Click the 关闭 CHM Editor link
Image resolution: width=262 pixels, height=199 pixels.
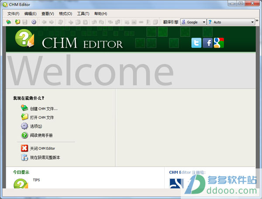pos(42,148)
